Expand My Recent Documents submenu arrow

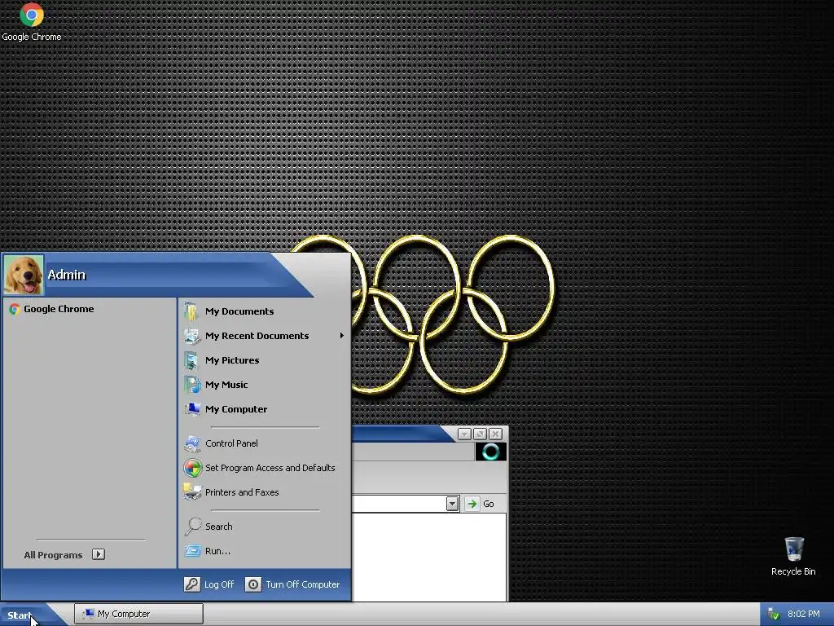pos(342,336)
